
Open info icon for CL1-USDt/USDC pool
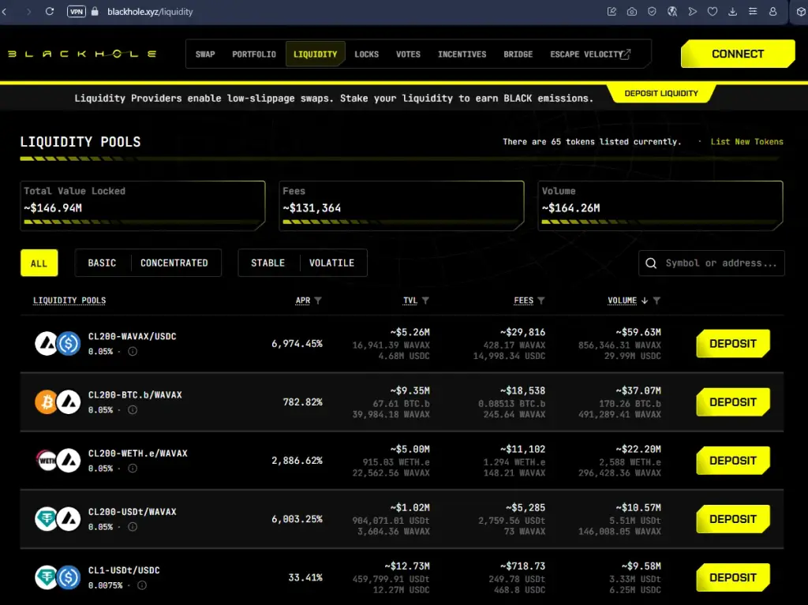[x=142, y=585]
